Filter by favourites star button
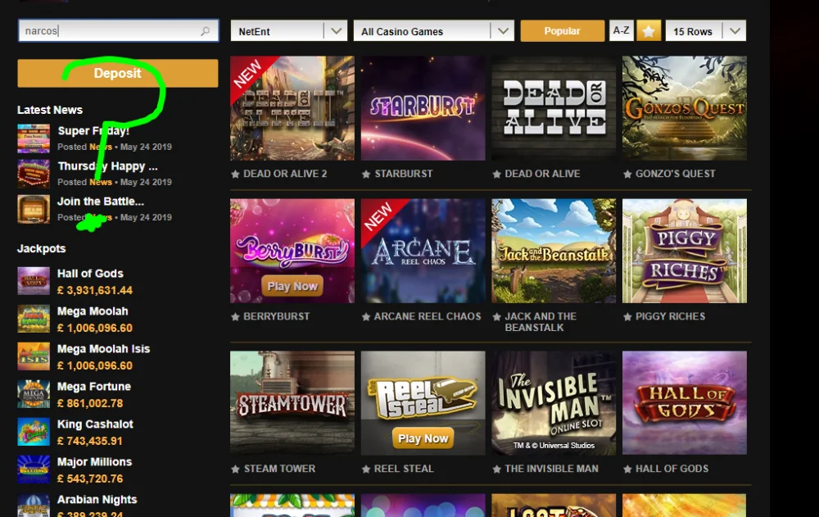Image resolution: width=819 pixels, height=517 pixels. point(649,31)
